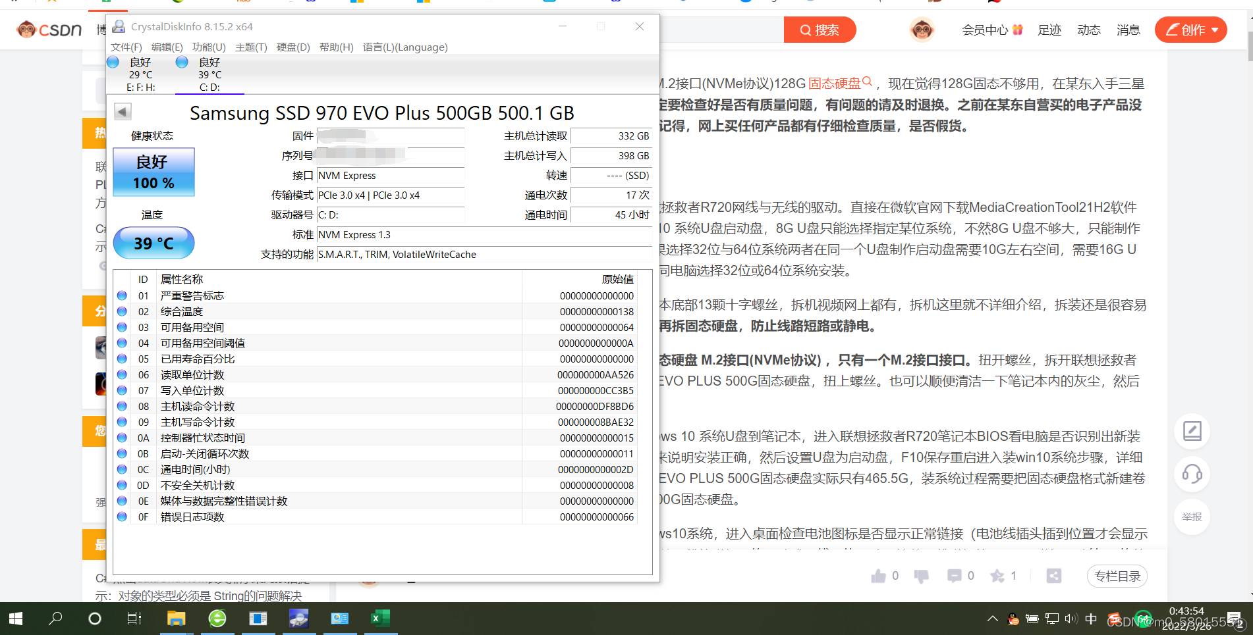Select the 写入单位计数 attribute row
Viewport: 1253px width, 635px height.
pyautogui.click(x=376, y=390)
